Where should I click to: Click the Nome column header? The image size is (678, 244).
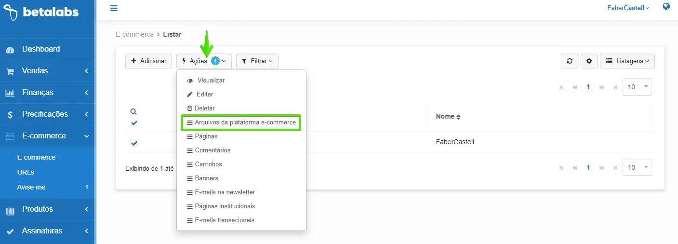click(445, 117)
